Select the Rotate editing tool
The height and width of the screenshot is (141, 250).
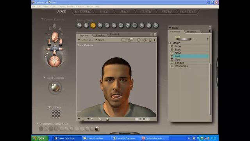point(79,25)
